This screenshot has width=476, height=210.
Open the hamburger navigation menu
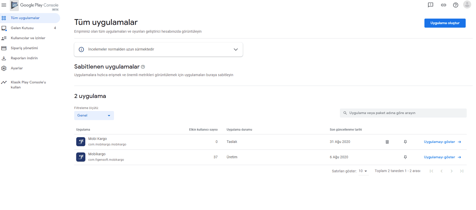4,5
